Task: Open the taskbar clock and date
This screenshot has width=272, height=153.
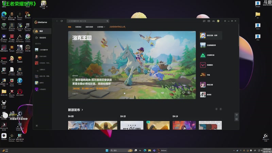Action: (x=267, y=150)
